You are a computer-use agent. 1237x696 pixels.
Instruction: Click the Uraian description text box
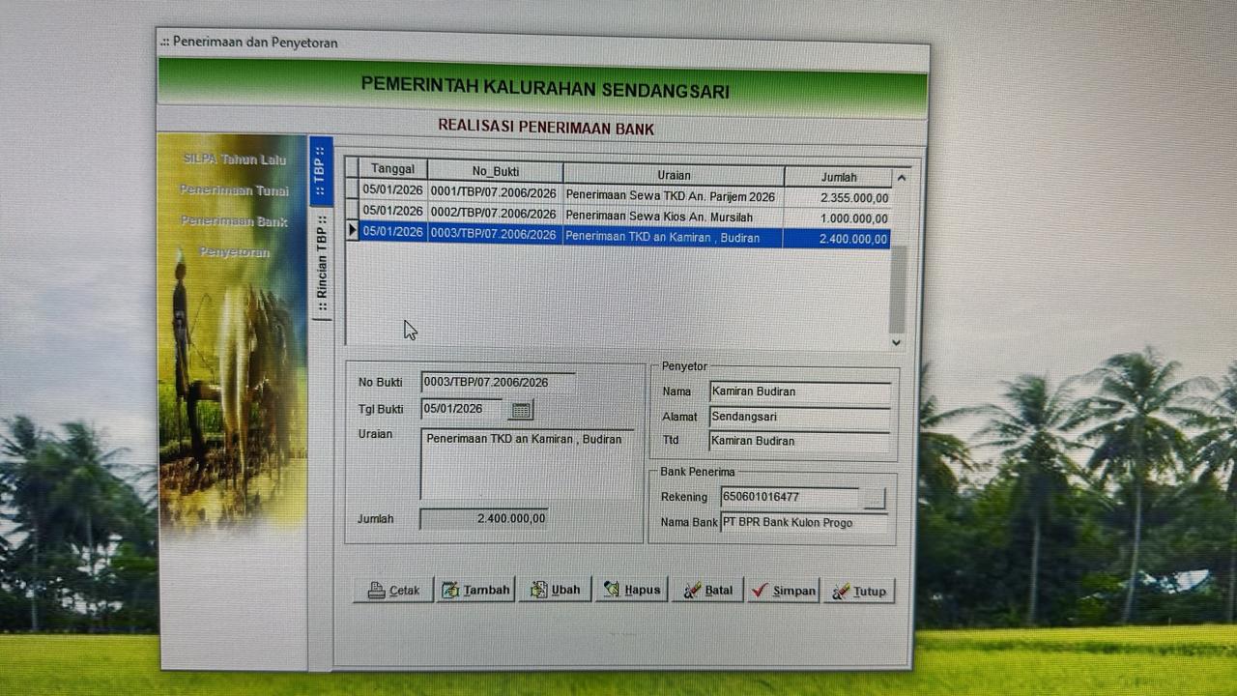tap(527, 463)
